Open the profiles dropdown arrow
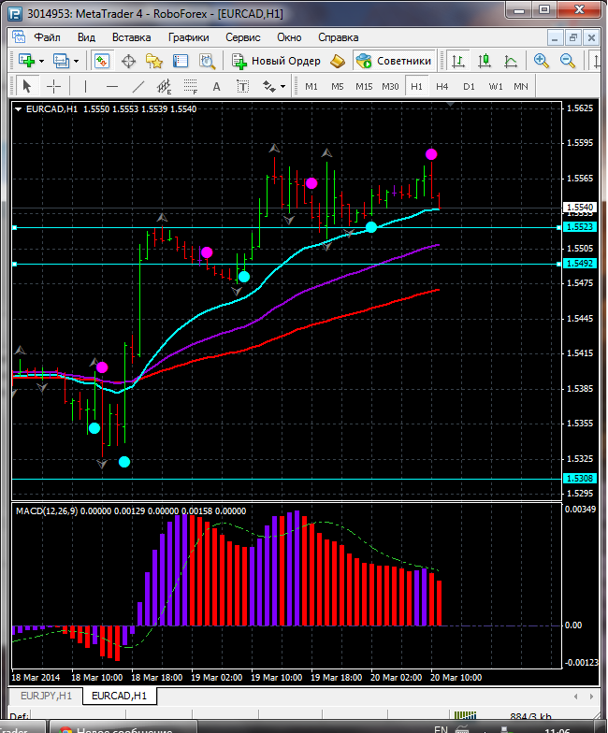608x733 pixels. pyautogui.click(x=77, y=61)
